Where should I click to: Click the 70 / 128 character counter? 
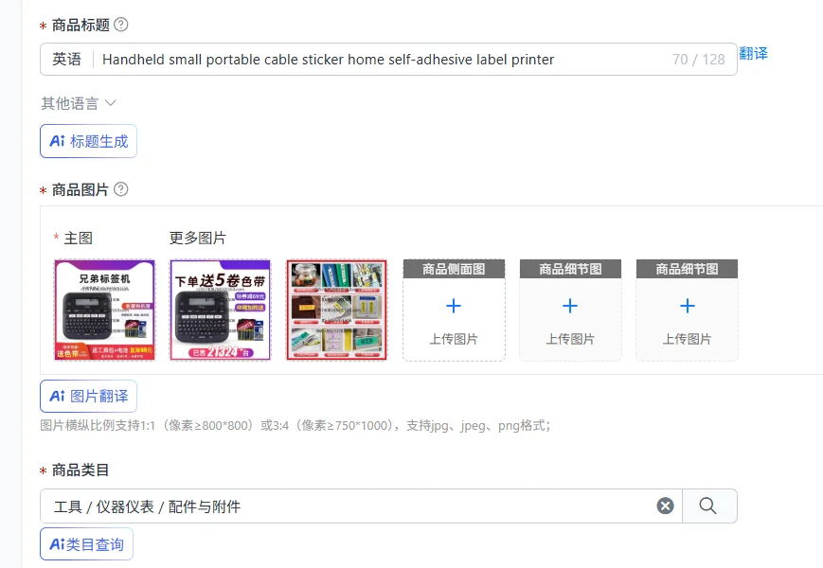[x=699, y=60]
